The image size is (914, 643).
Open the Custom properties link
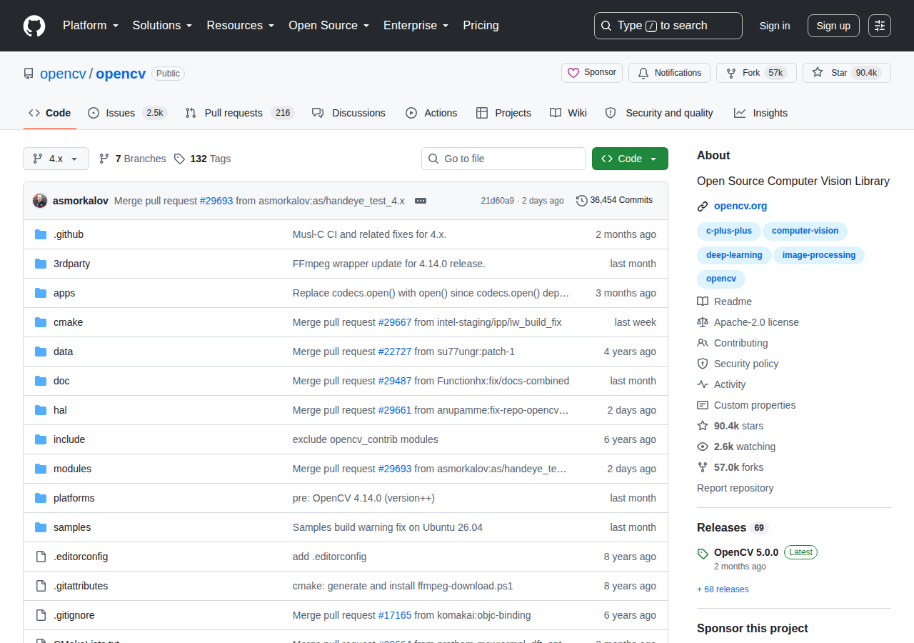click(746, 405)
